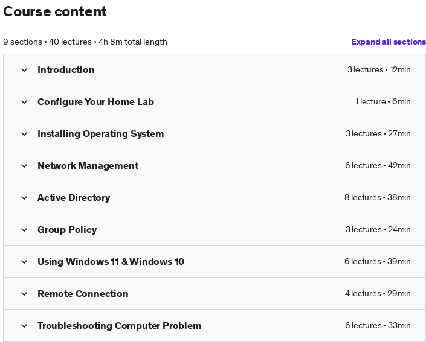Image resolution: width=426 pixels, height=342 pixels.
Task: Click the '8 lectures • 38min' text
Action: (x=378, y=198)
